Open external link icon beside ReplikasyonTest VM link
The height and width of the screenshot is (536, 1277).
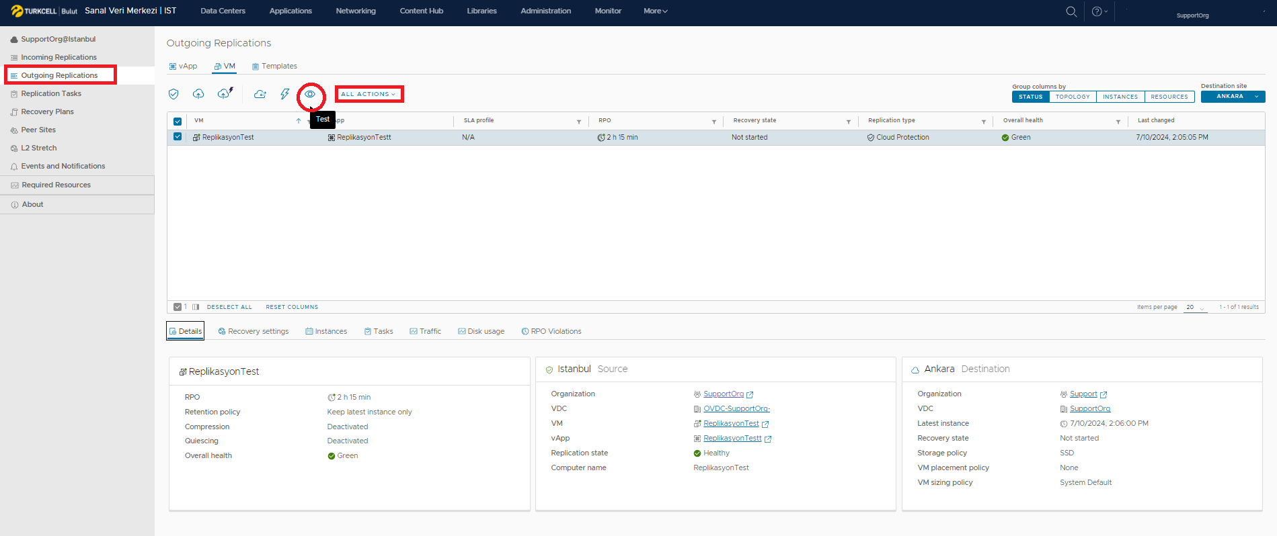(765, 425)
